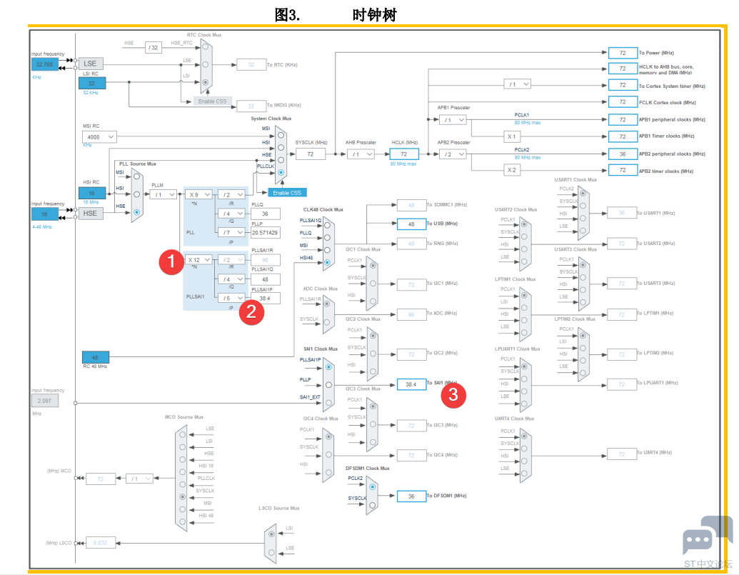Open the PLLSAI1 X 12 multiplier dropdown

point(198,260)
